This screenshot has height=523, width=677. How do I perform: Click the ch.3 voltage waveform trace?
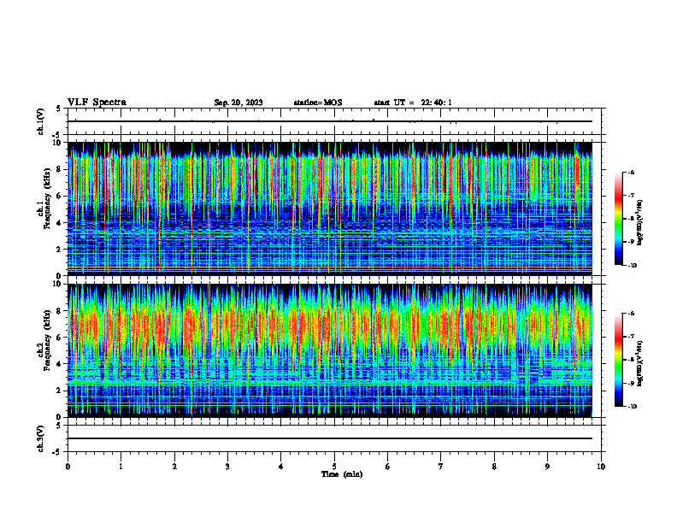point(330,438)
